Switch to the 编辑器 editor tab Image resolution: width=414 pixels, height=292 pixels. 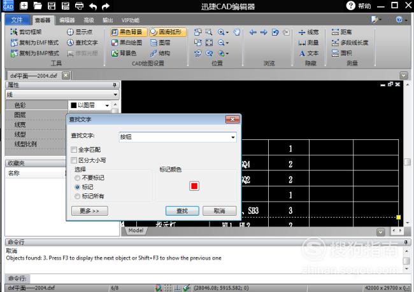tap(67, 20)
